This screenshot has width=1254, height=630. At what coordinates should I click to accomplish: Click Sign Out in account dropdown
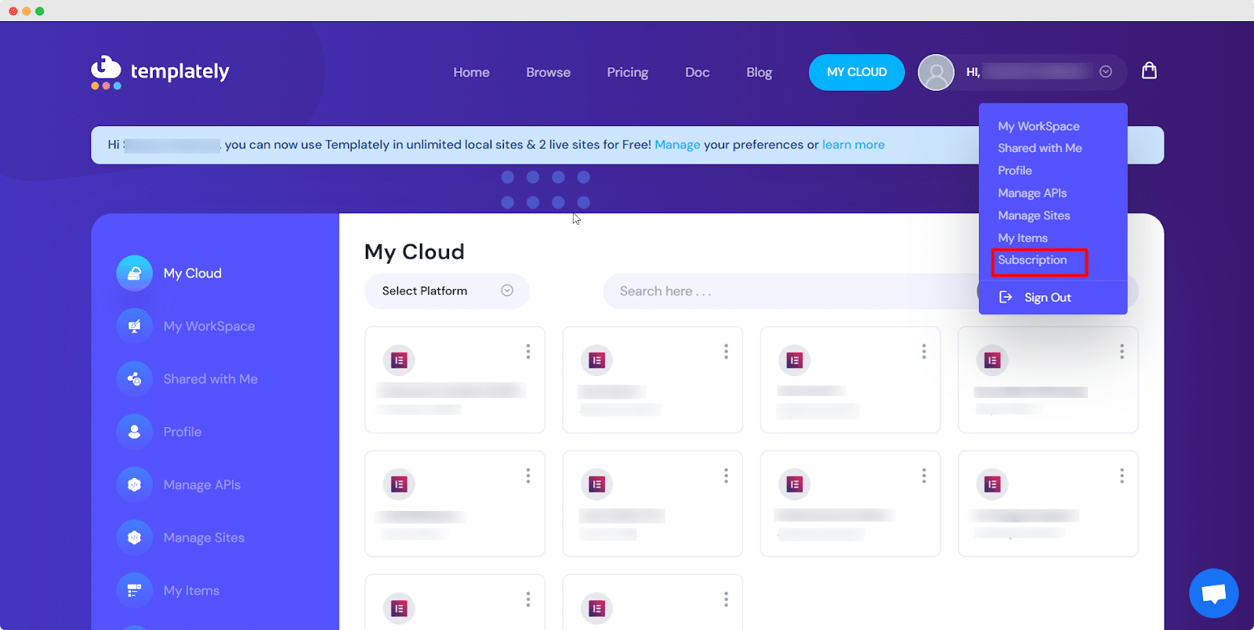point(1047,298)
